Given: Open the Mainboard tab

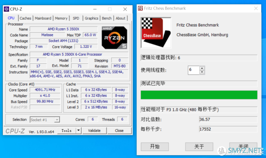Looking at the screenshot, I should 43,18.
